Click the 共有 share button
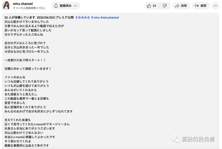 pos(181,6)
